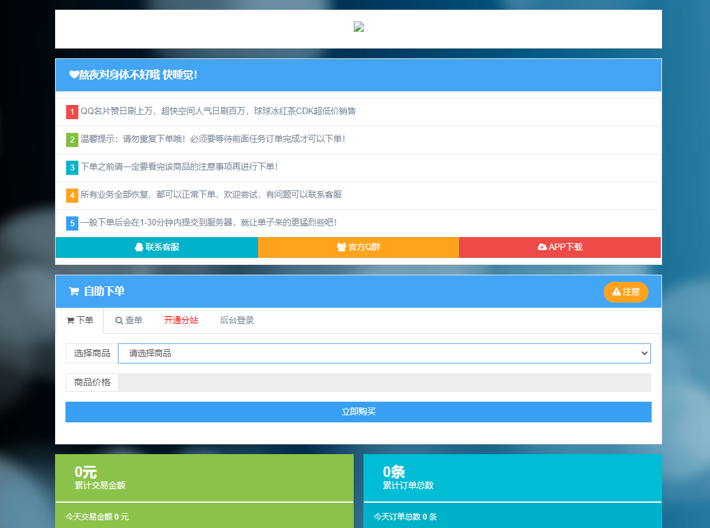The height and width of the screenshot is (528, 710).
Task: Open the 请选择商品 product dropdown
Action: click(x=384, y=354)
